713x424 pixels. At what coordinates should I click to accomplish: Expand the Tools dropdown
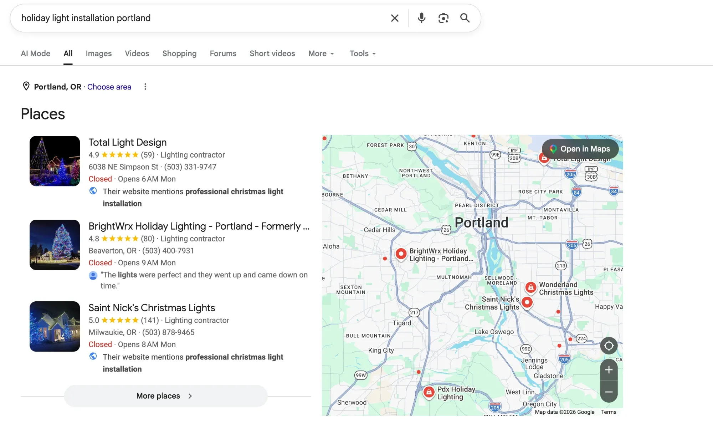(363, 53)
